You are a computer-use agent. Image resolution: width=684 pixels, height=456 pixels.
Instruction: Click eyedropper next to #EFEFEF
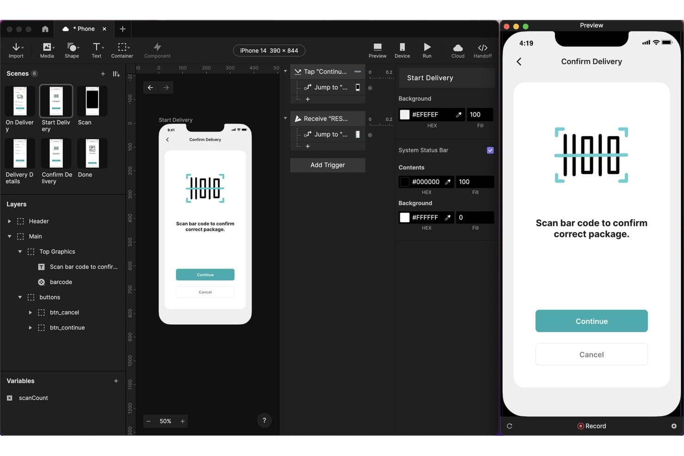click(x=458, y=115)
